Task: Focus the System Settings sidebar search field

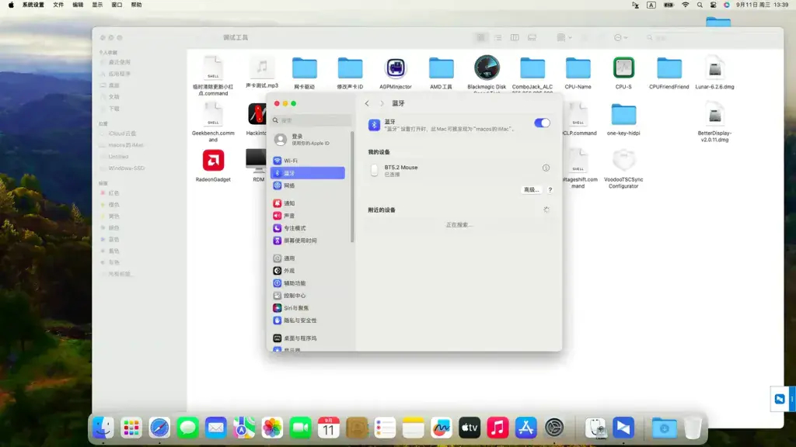Action: [311, 120]
